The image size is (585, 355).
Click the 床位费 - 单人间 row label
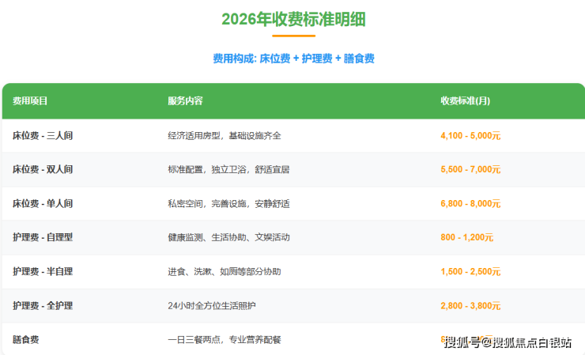(x=43, y=203)
